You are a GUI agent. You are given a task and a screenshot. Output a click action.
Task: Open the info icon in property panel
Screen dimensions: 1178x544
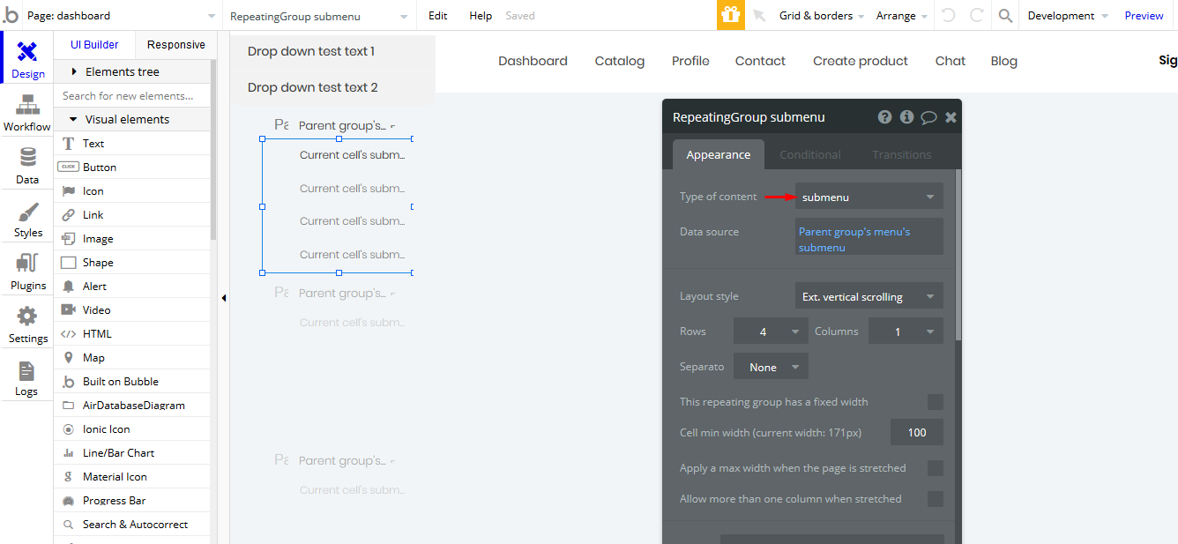(x=906, y=117)
